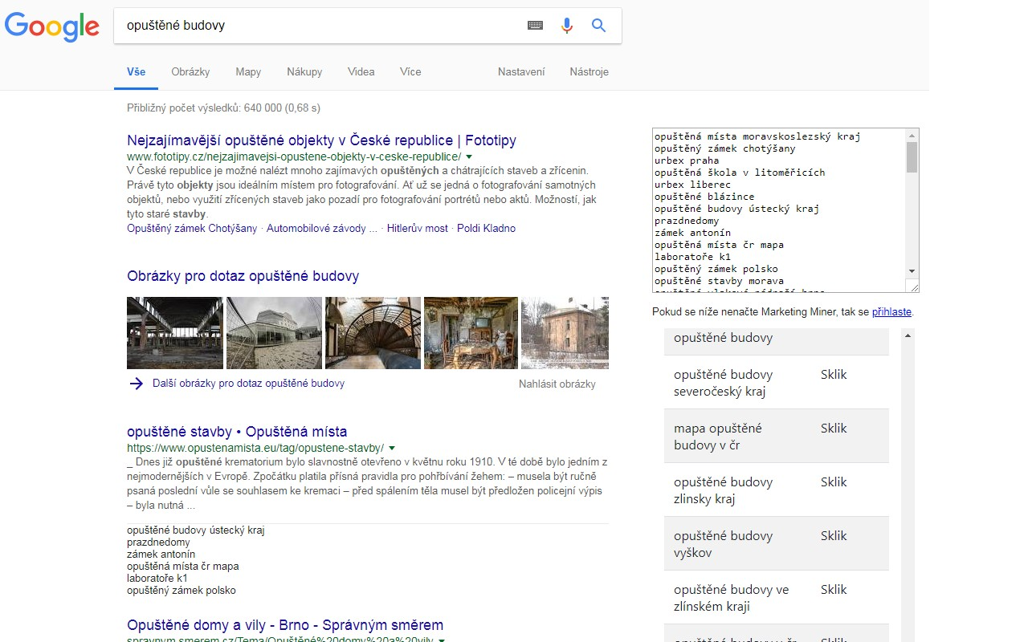The image size is (1028, 642).
Task: Switch to the Videa tab
Action: tap(361, 71)
